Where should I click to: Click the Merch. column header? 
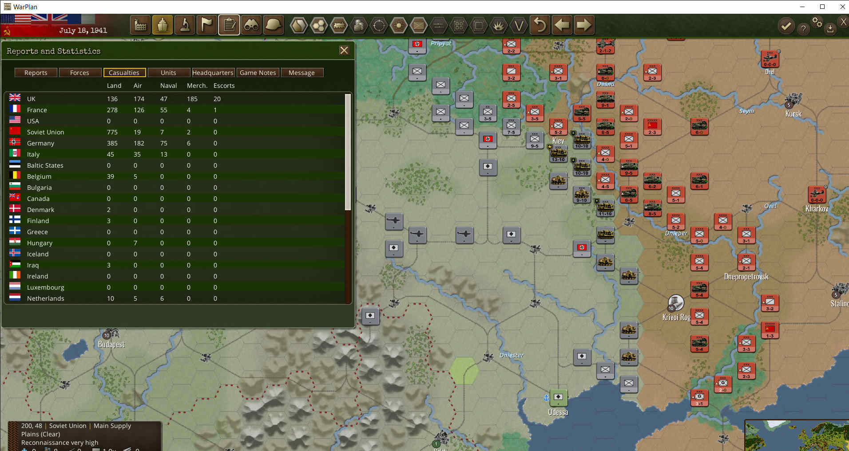[x=197, y=86]
